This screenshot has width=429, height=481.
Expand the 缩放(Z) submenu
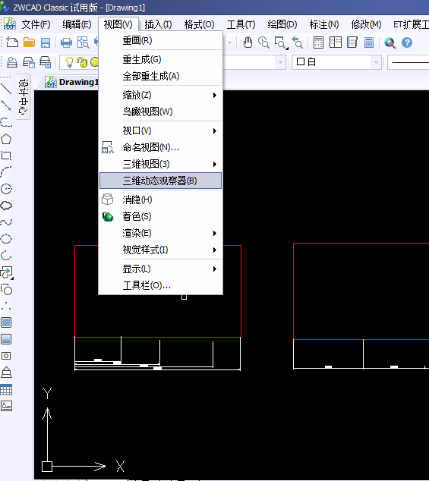(x=160, y=95)
